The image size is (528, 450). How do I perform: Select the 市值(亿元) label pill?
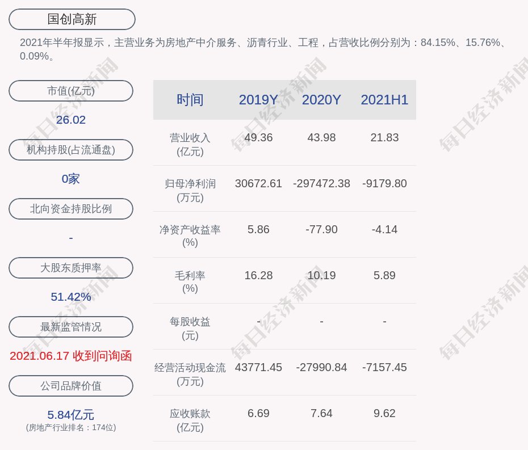click(71, 91)
